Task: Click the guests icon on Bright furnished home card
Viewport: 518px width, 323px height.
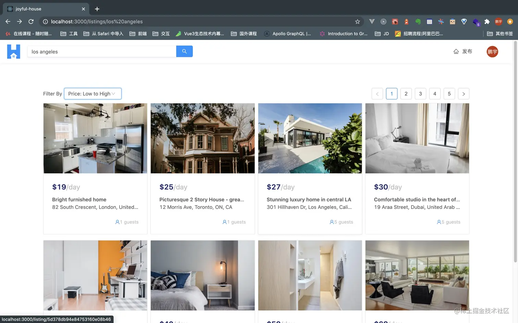Action: pyautogui.click(x=118, y=222)
